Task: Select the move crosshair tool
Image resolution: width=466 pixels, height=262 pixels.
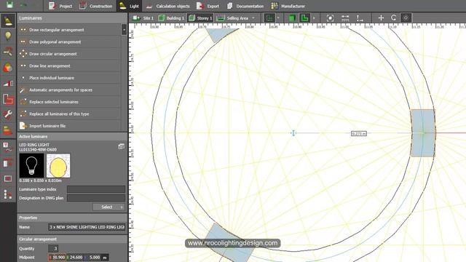Action: coord(381,18)
